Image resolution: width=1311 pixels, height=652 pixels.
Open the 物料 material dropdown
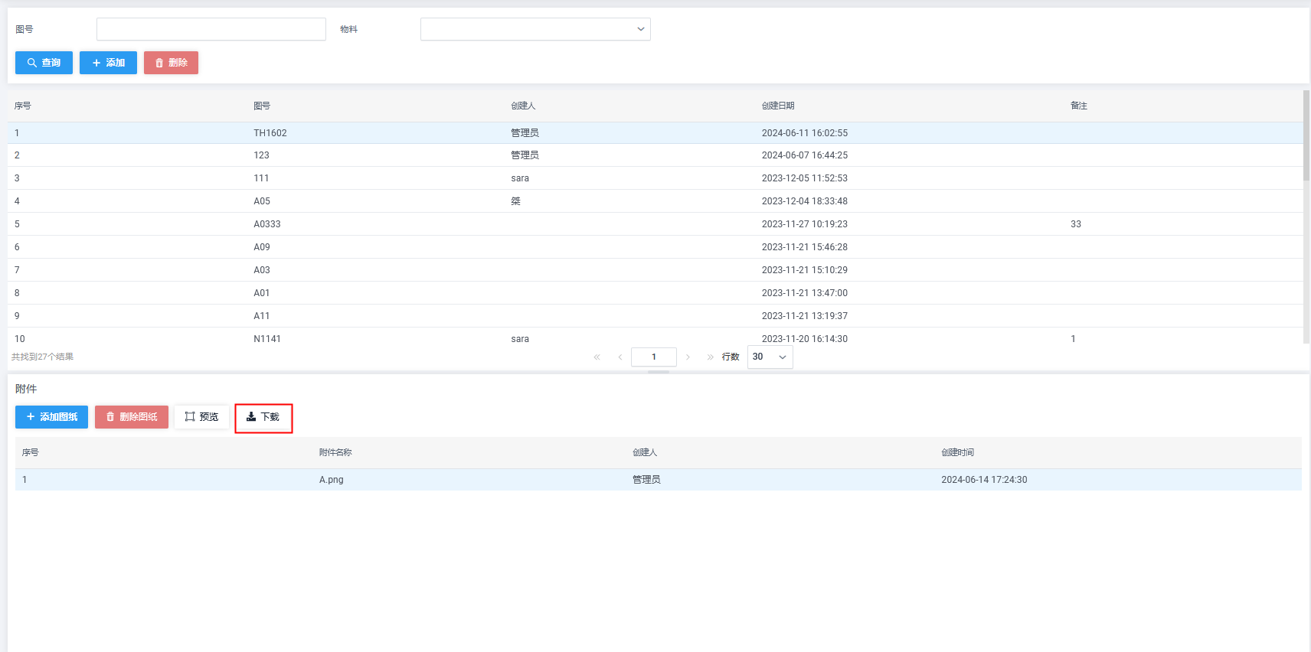[535, 29]
